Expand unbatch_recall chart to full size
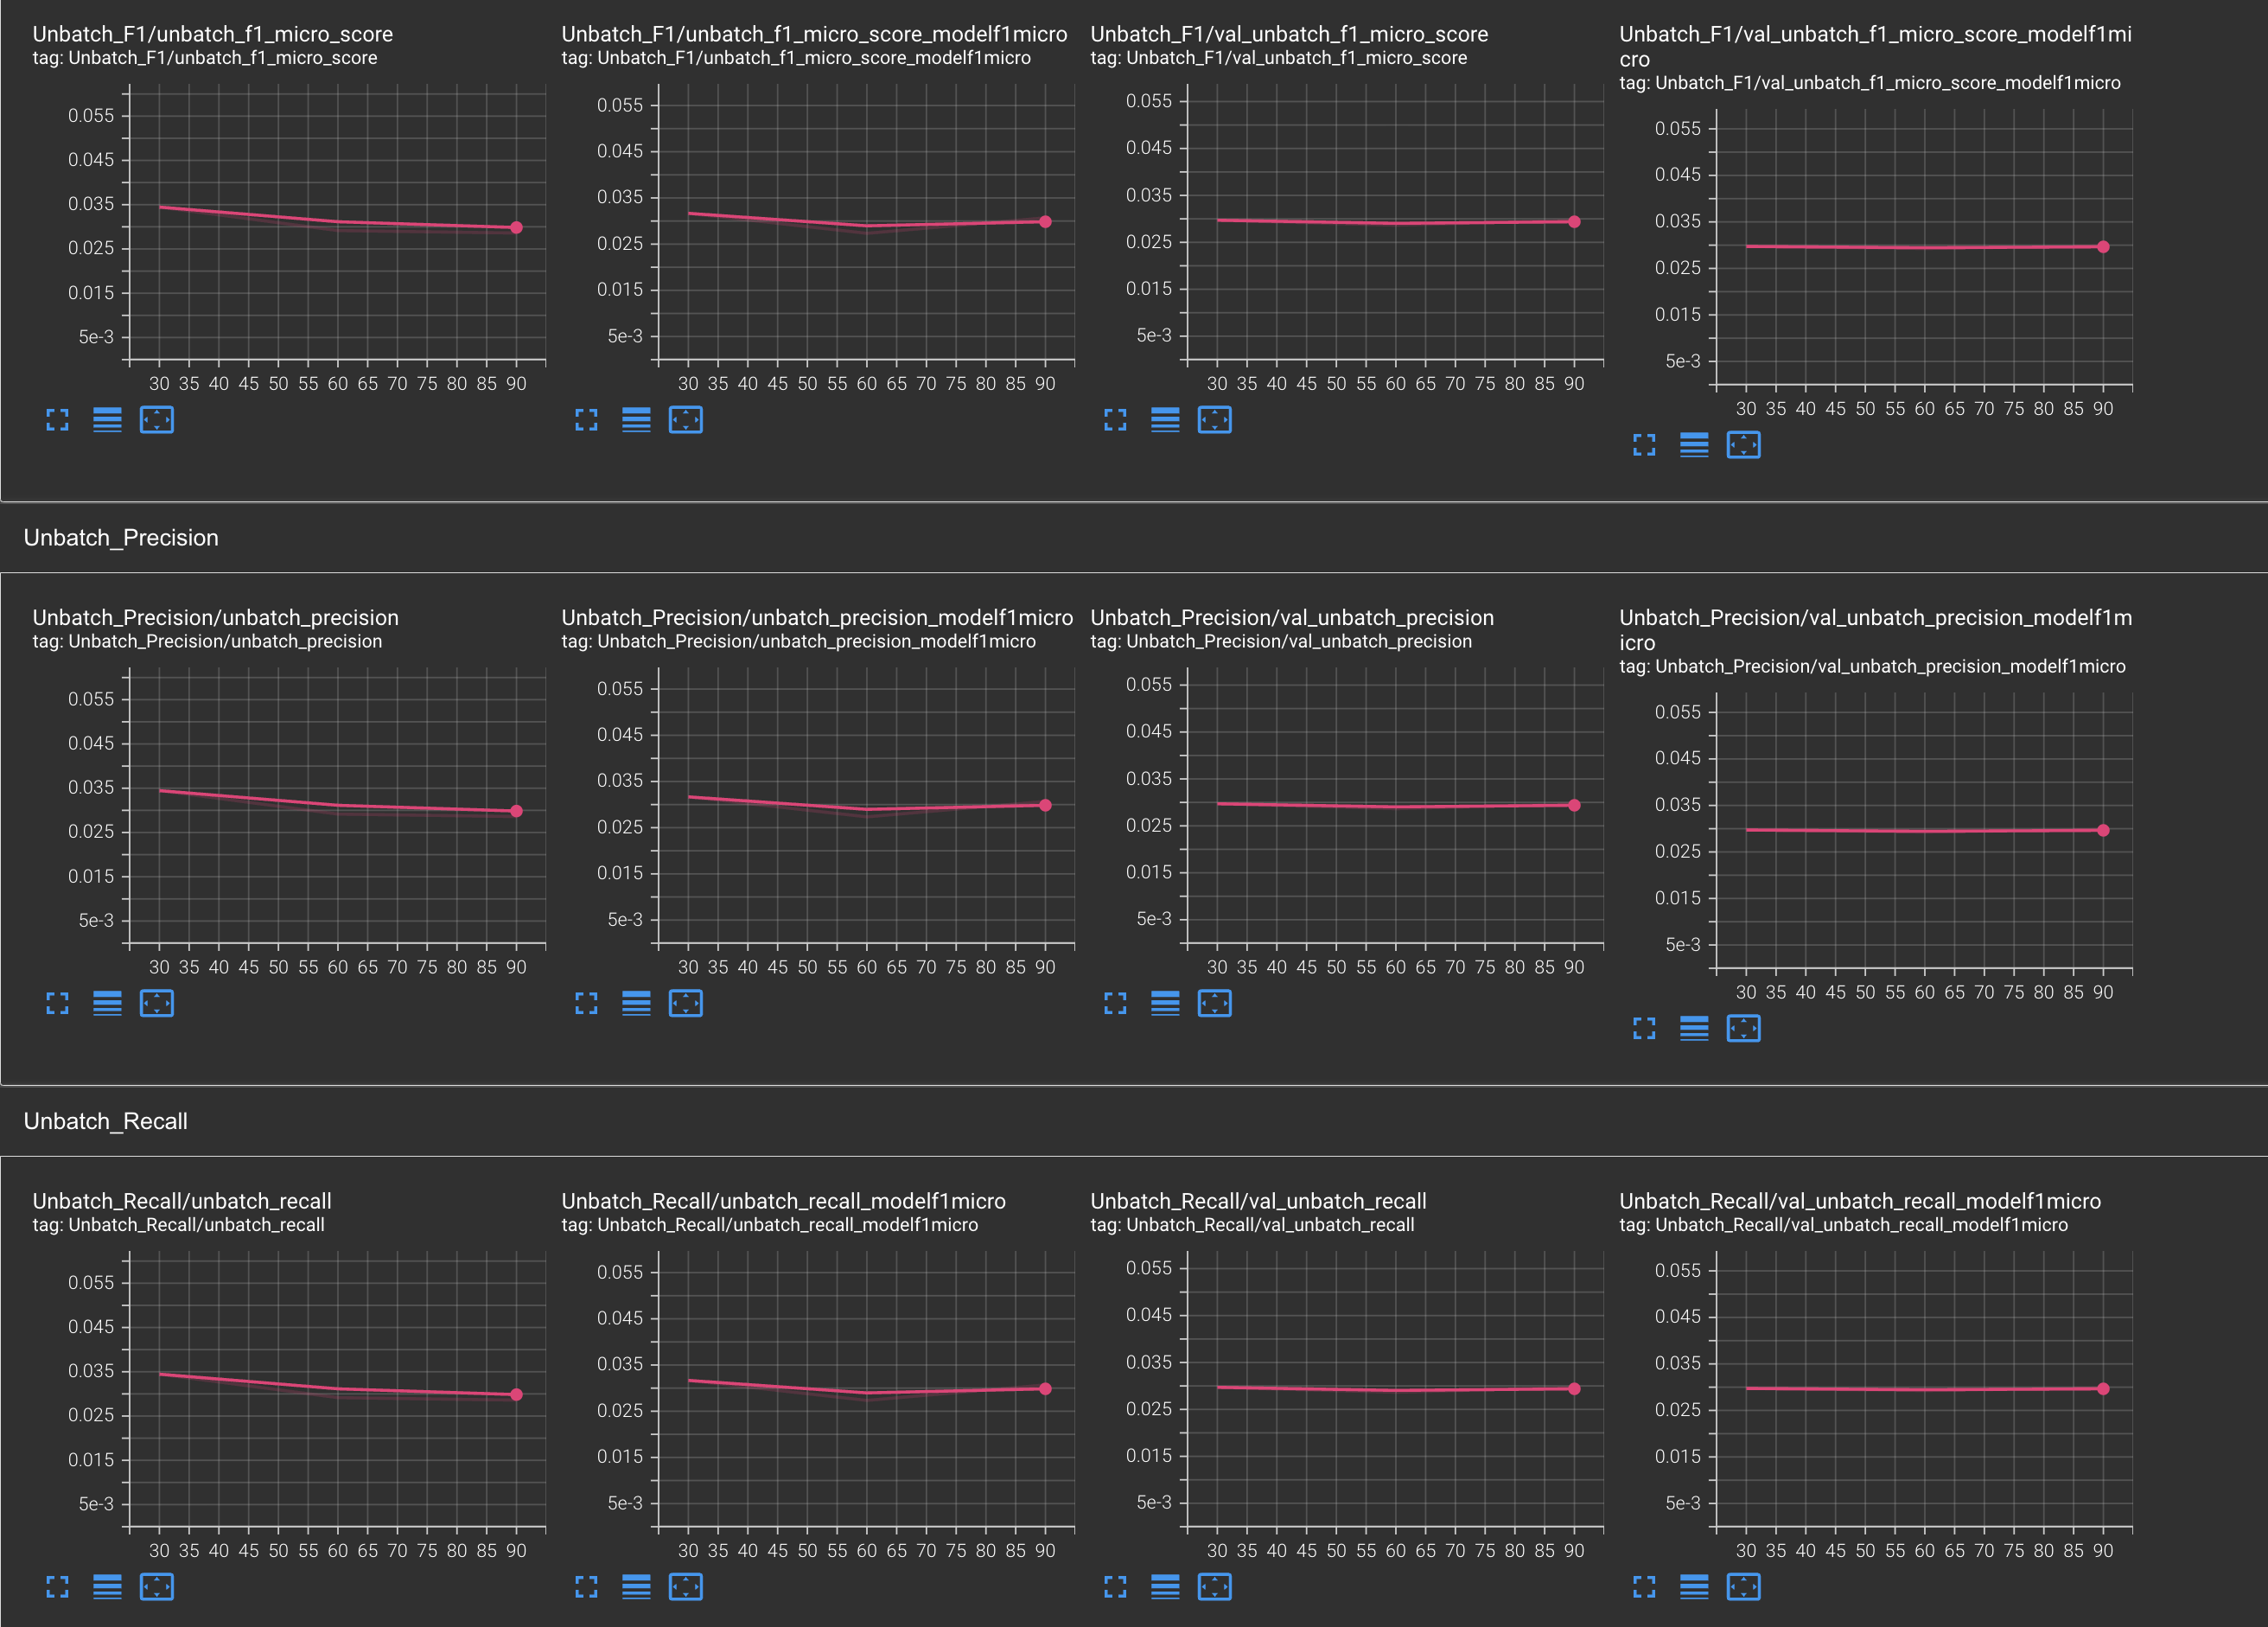Viewport: 2268px width, 1627px height. [x=57, y=1587]
